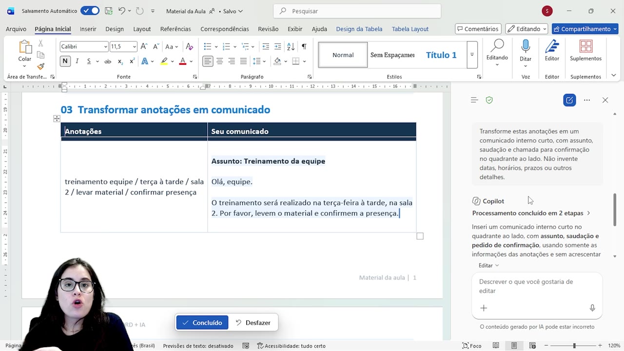Open the font size 11,5 dropdown
This screenshot has height=351, width=624.
click(x=135, y=47)
